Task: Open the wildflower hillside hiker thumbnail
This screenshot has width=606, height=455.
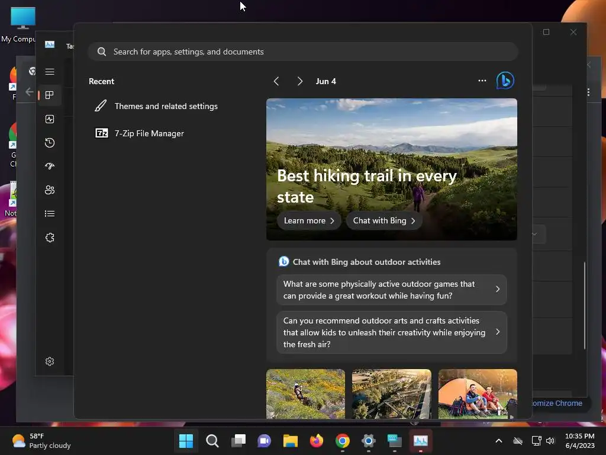Action: pyautogui.click(x=305, y=393)
